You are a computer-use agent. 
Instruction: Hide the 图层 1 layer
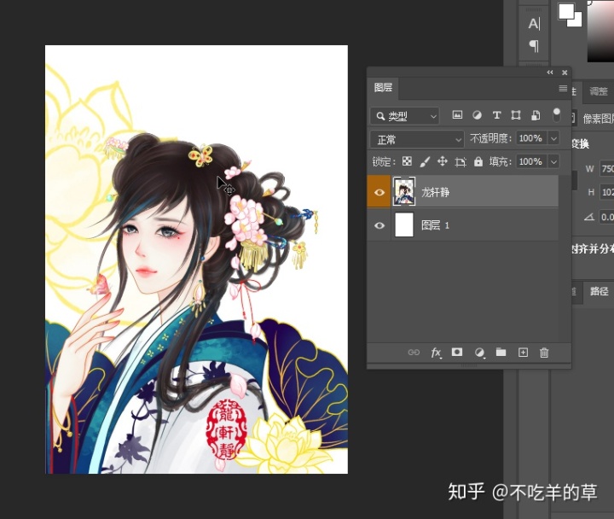[379, 225]
